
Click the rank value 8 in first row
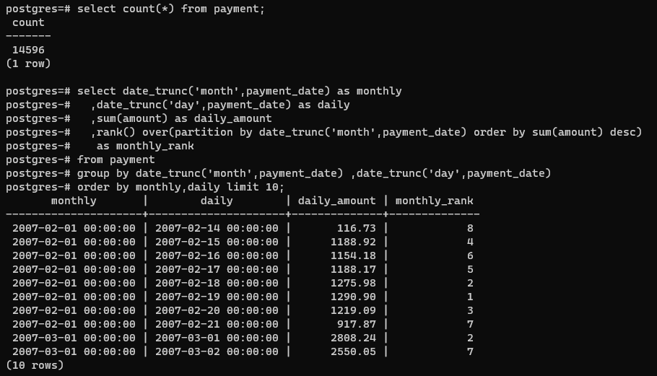pos(470,228)
